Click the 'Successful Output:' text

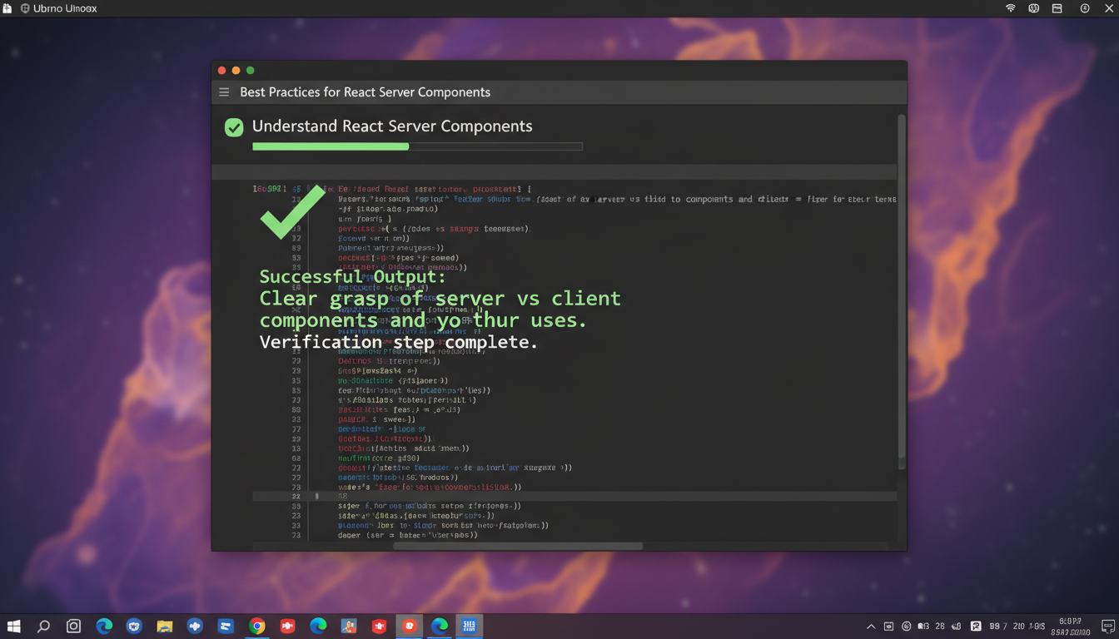click(x=352, y=277)
